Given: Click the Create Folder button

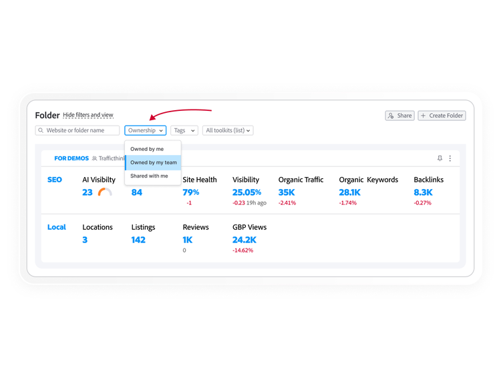Looking at the screenshot, I should (x=442, y=116).
